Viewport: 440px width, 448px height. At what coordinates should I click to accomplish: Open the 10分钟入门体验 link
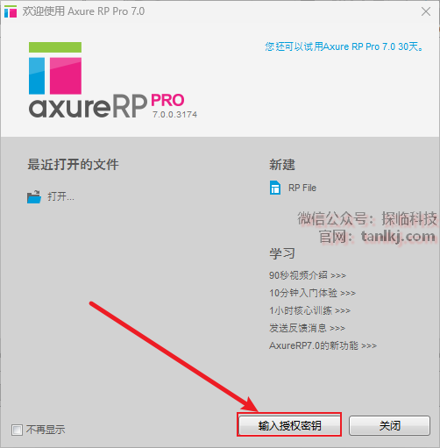(312, 293)
